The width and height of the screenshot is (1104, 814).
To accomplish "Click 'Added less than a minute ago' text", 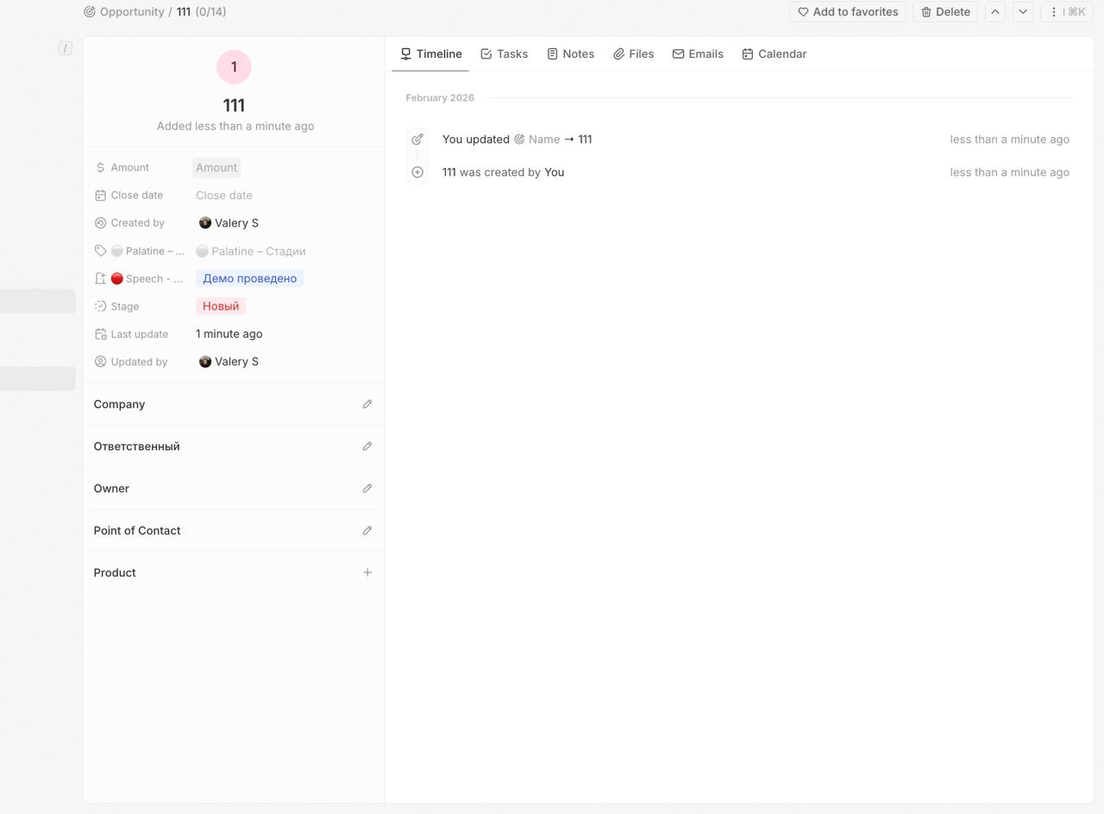I will (235, 126).
